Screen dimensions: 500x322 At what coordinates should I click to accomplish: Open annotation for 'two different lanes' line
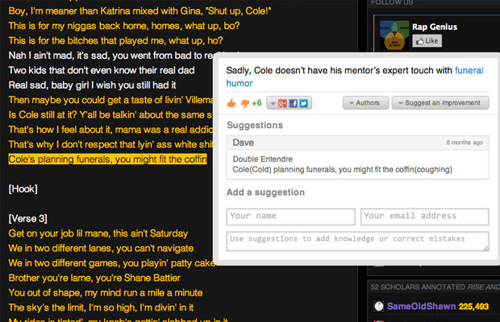101,248
